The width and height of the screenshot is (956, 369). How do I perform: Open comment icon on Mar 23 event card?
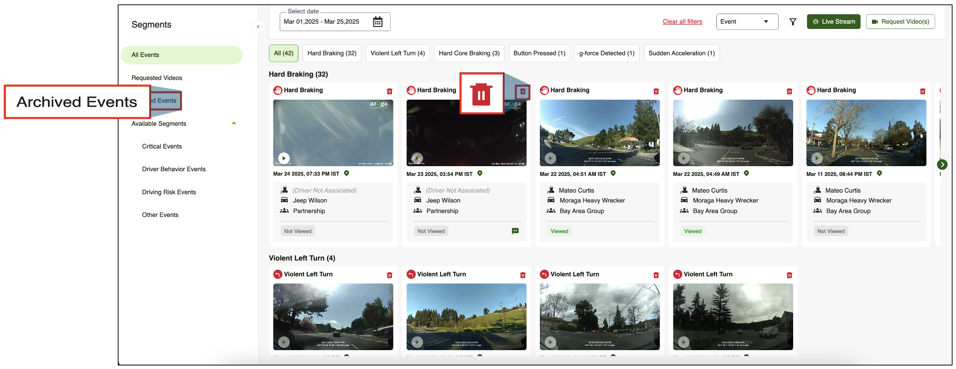click(515, 231)
